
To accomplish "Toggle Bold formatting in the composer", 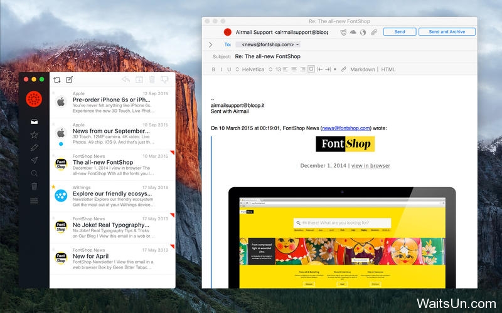I will pyautogui.click(x=213, y=69).
